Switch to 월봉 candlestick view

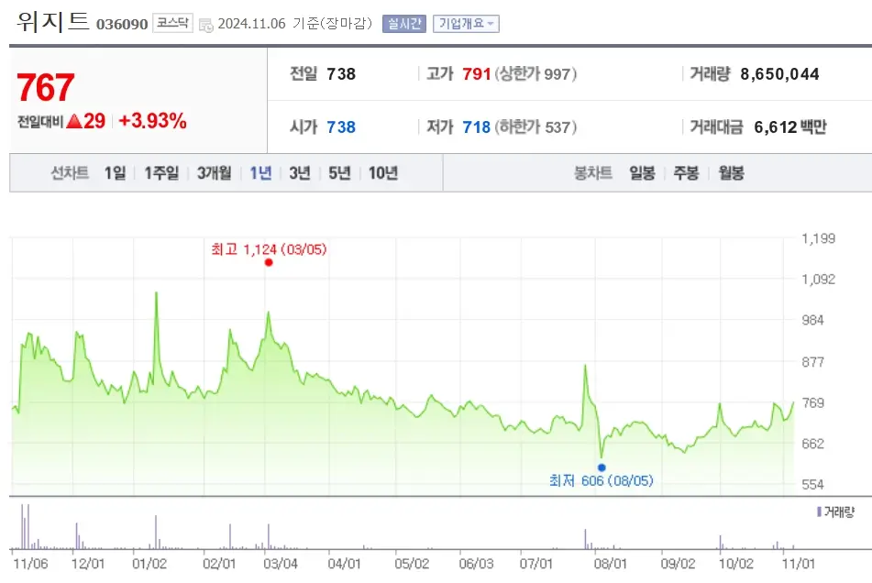[x=731, y=171]
